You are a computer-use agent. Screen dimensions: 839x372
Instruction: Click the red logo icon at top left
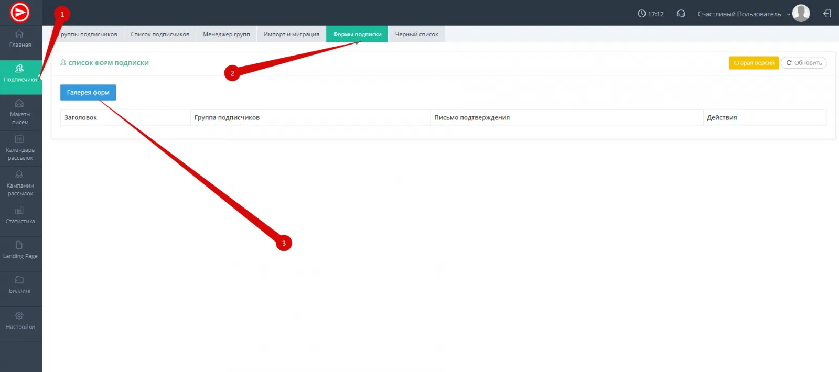click(x=20, y=13)
